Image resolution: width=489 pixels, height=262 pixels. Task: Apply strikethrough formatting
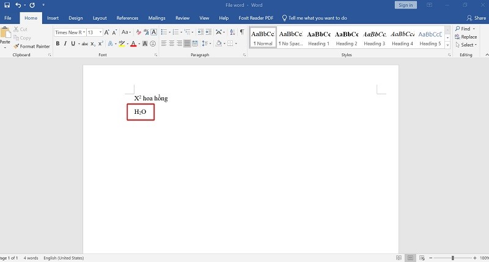[85, 43]
